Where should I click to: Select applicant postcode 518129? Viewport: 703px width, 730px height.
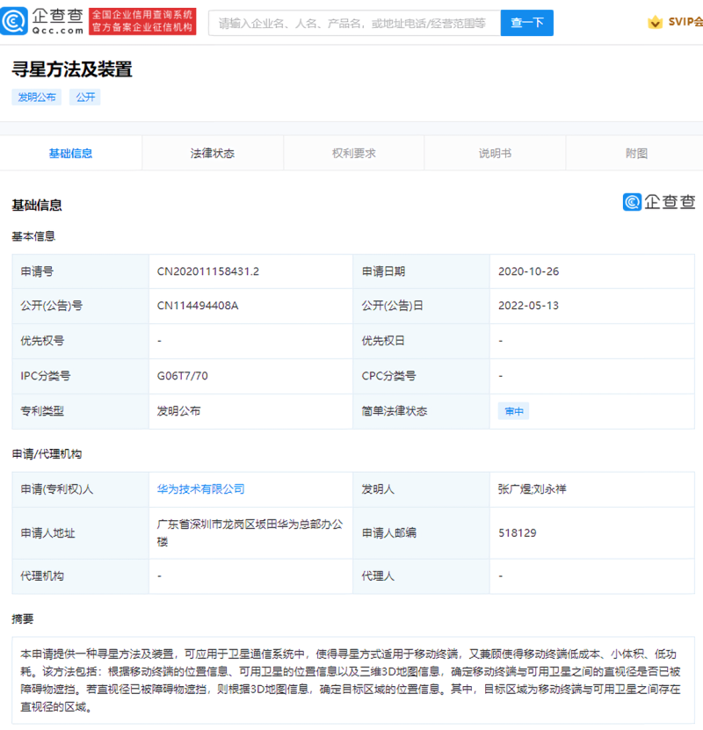click(x=518, y=532)
